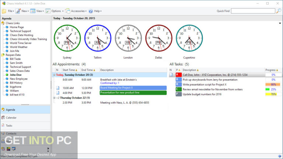Click the London clock
The image size is (283, 159).
[128, 38]
